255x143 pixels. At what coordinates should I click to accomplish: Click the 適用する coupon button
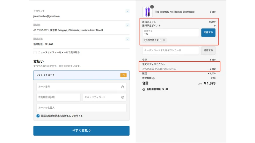coord(208,51)
